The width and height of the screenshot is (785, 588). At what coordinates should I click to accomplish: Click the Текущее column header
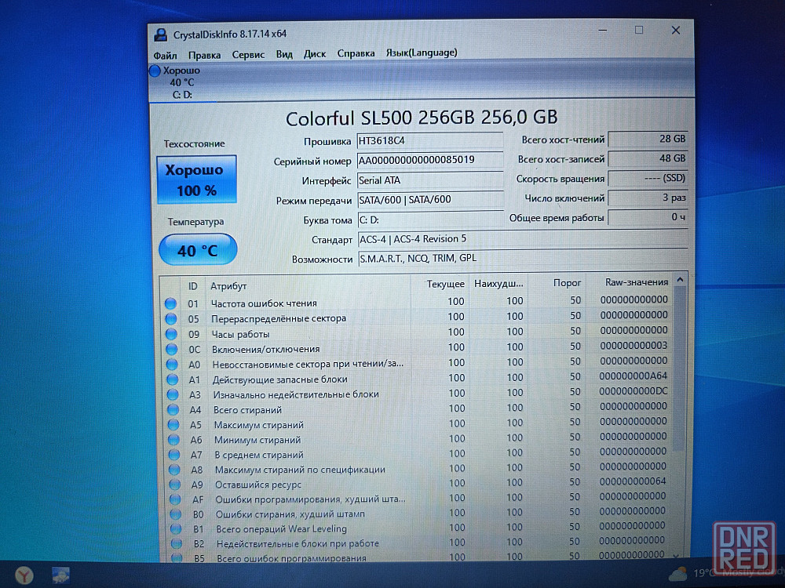(x=440, y=284)
